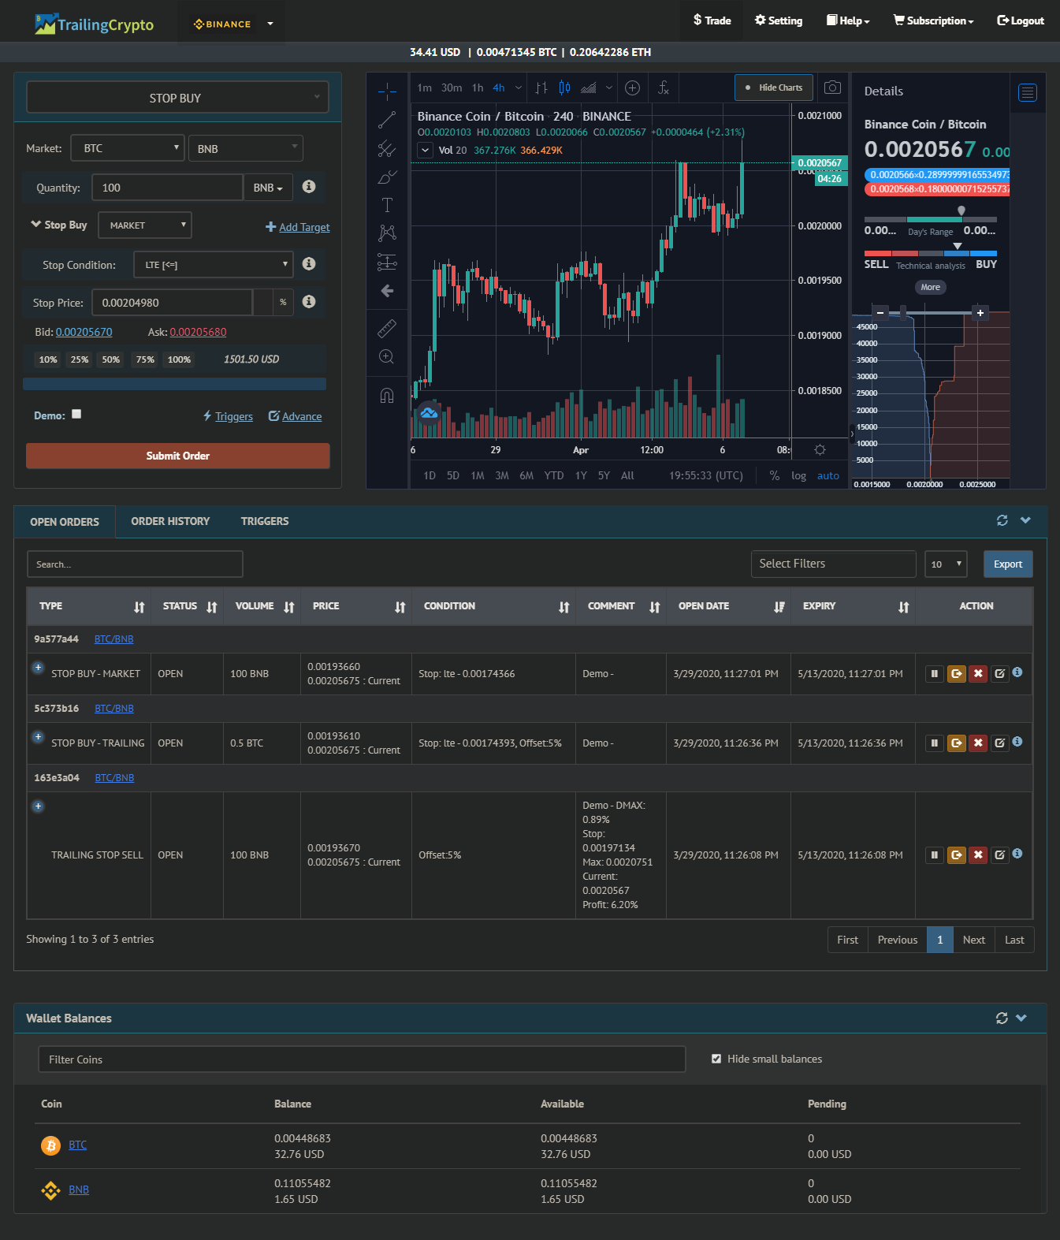
Task: Click the zoom in magnifier tool
Action: pos(387,357)
